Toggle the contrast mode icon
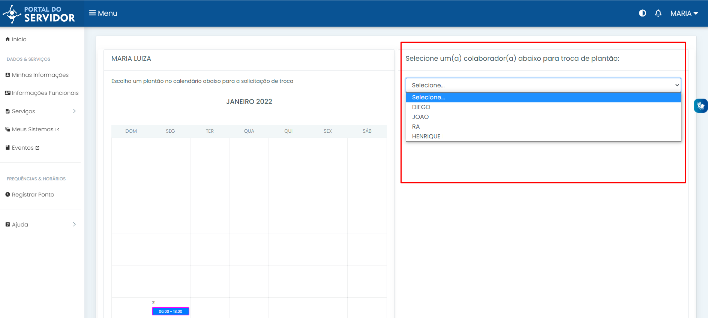This screenshot has width=708, height=318. tap(642, 13)
